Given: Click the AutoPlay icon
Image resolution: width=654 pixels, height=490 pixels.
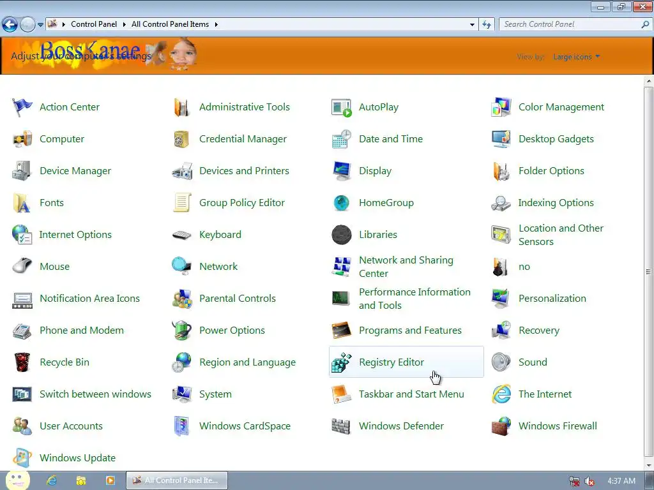Looking at the screenshot, I should point(341,107).
